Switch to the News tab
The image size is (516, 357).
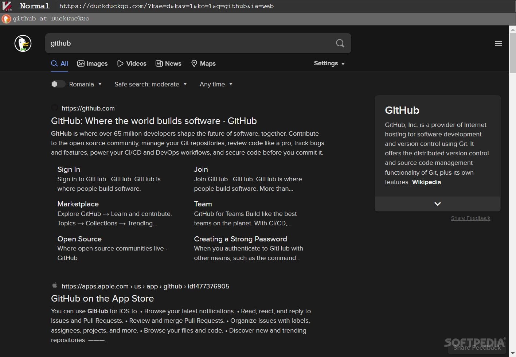[x=168, y=63]
